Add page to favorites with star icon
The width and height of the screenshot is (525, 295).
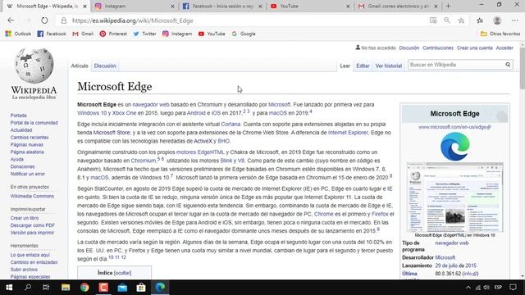(461, 20)
